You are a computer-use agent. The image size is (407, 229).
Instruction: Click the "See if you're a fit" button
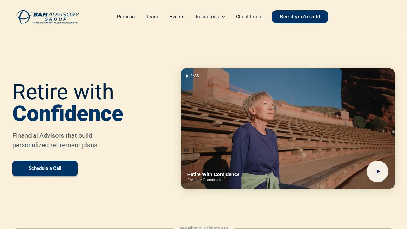click(300, 17)
